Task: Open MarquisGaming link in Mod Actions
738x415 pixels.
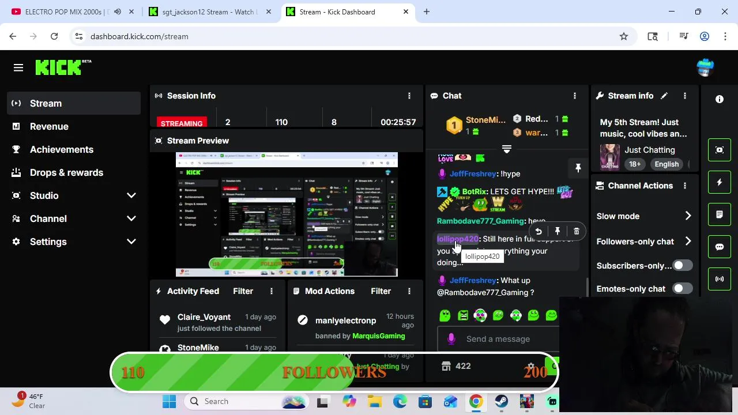Action: point(378,336)
